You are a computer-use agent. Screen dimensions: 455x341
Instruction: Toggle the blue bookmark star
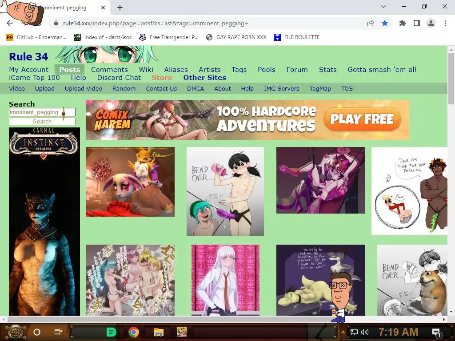(385, 23)
